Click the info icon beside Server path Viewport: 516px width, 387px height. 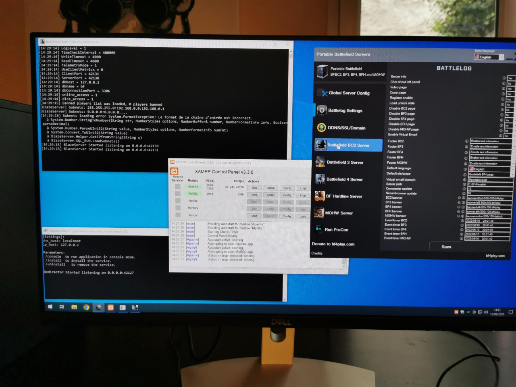464,184
